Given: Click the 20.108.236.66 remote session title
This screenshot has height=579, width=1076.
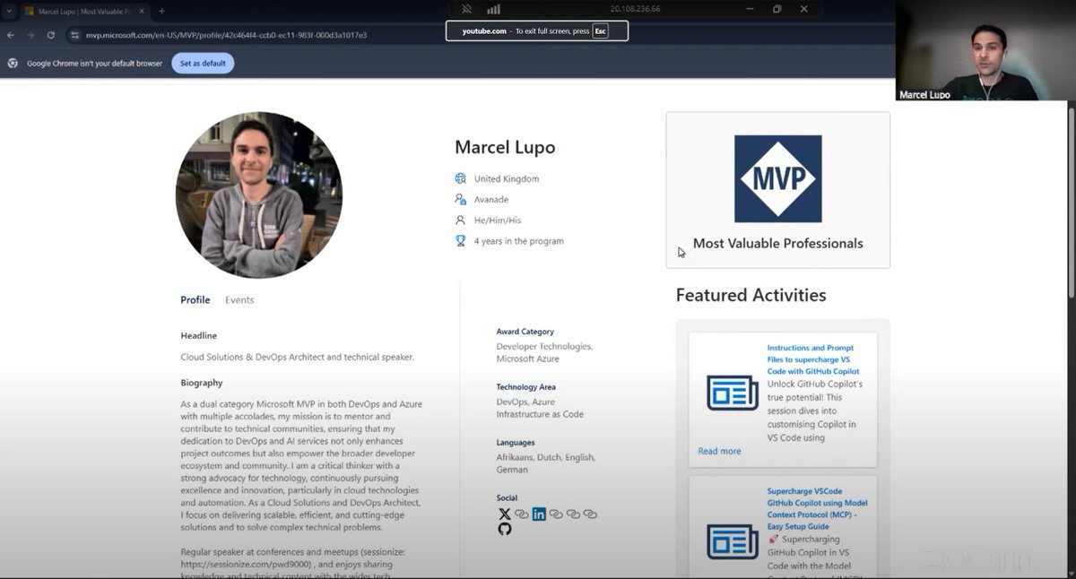Looking at the screenshot, I should (635, 9).
